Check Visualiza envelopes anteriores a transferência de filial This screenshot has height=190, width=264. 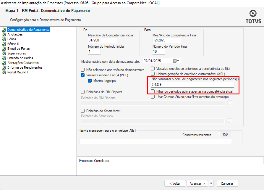pos(153,68)
